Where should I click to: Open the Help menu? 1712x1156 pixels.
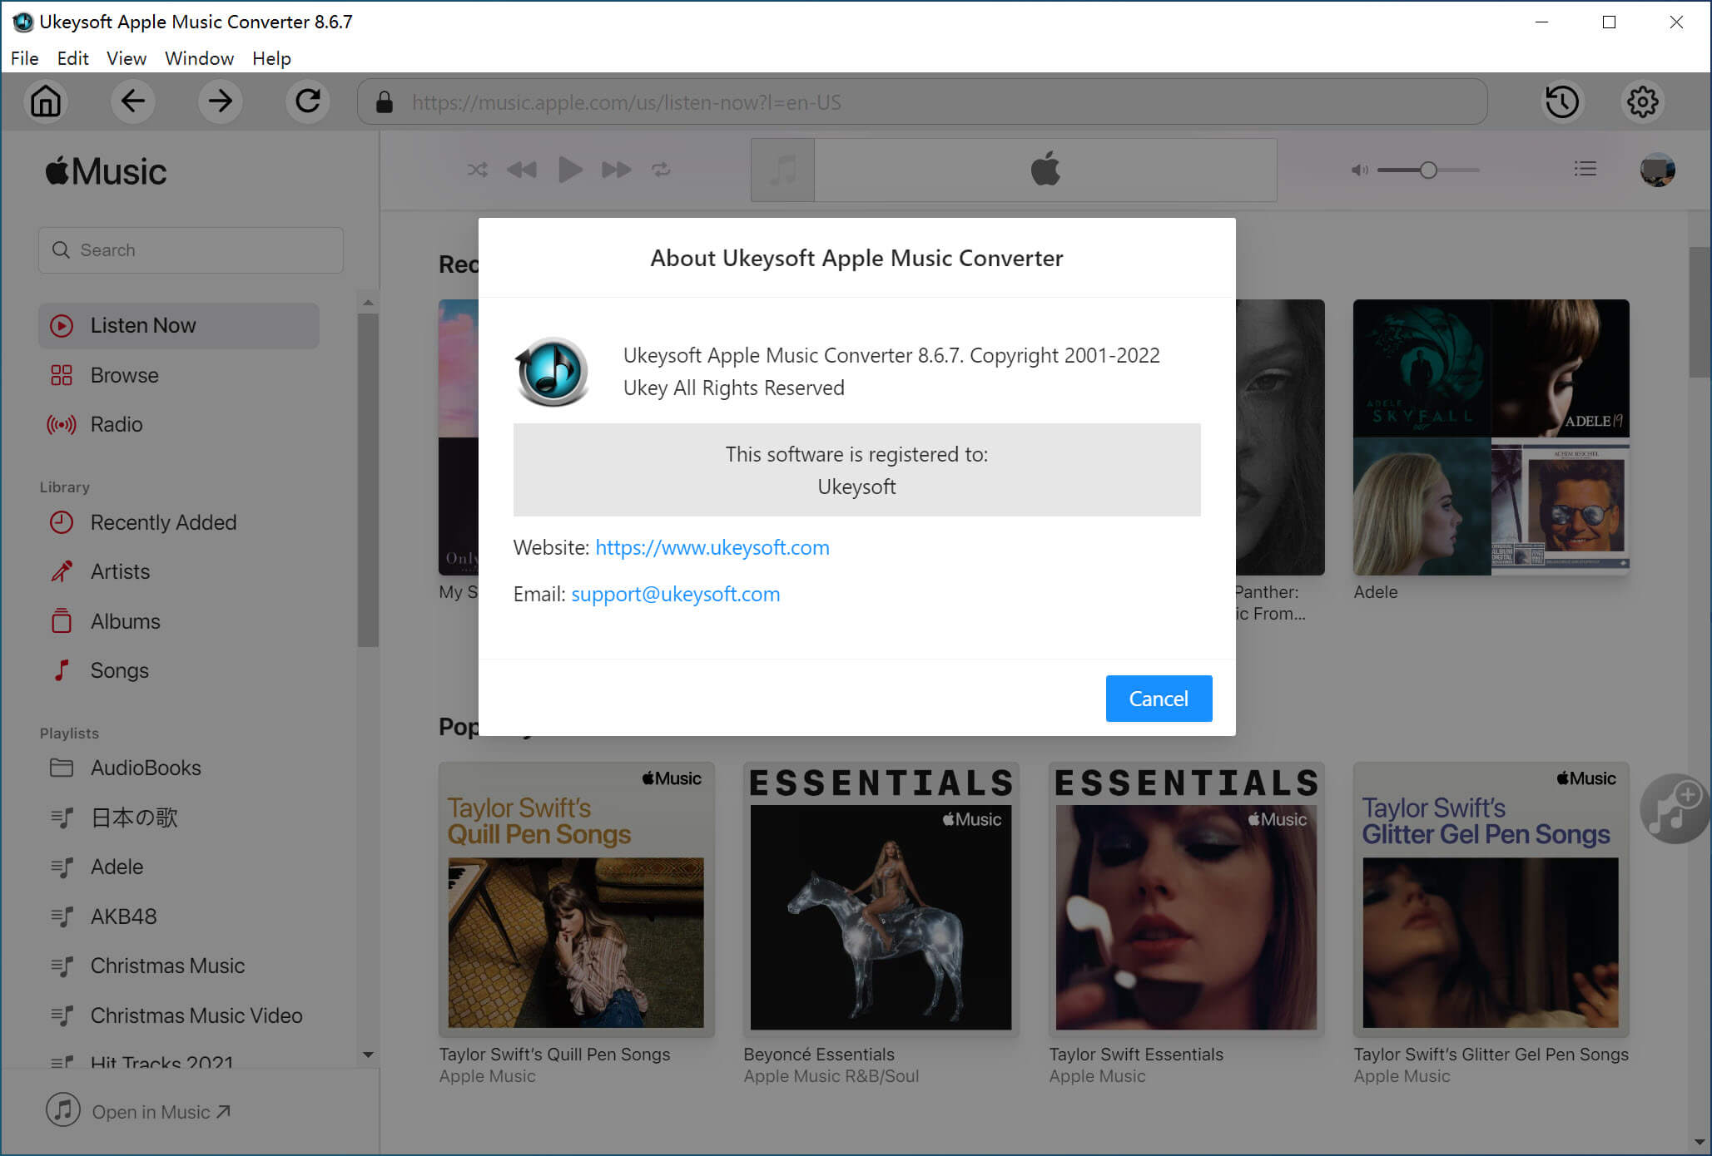(270, 58)
